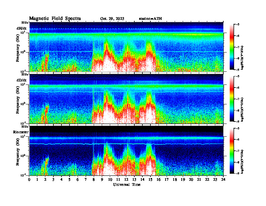This screenshot has width=266, height=206.
Task: Click hour "7" on the time axis
Action: (x=86, y=179)
